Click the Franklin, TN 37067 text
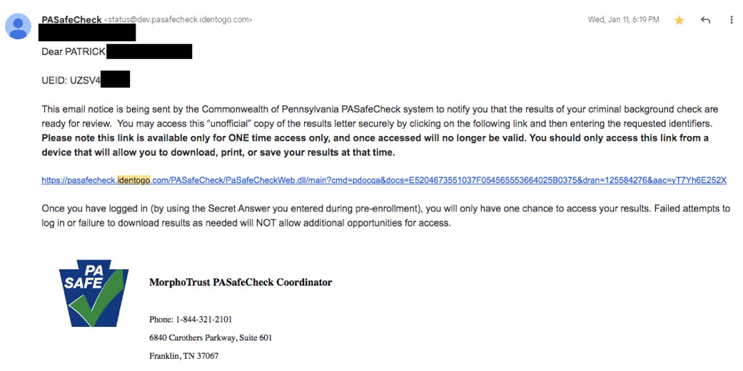 [183, 355]
